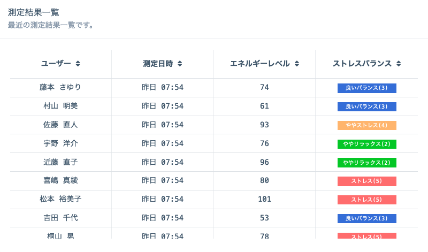The image size is (428, 252).
Task: Click 良いバランス(3) badge for 藤本 さゆり
Action: 366,88
